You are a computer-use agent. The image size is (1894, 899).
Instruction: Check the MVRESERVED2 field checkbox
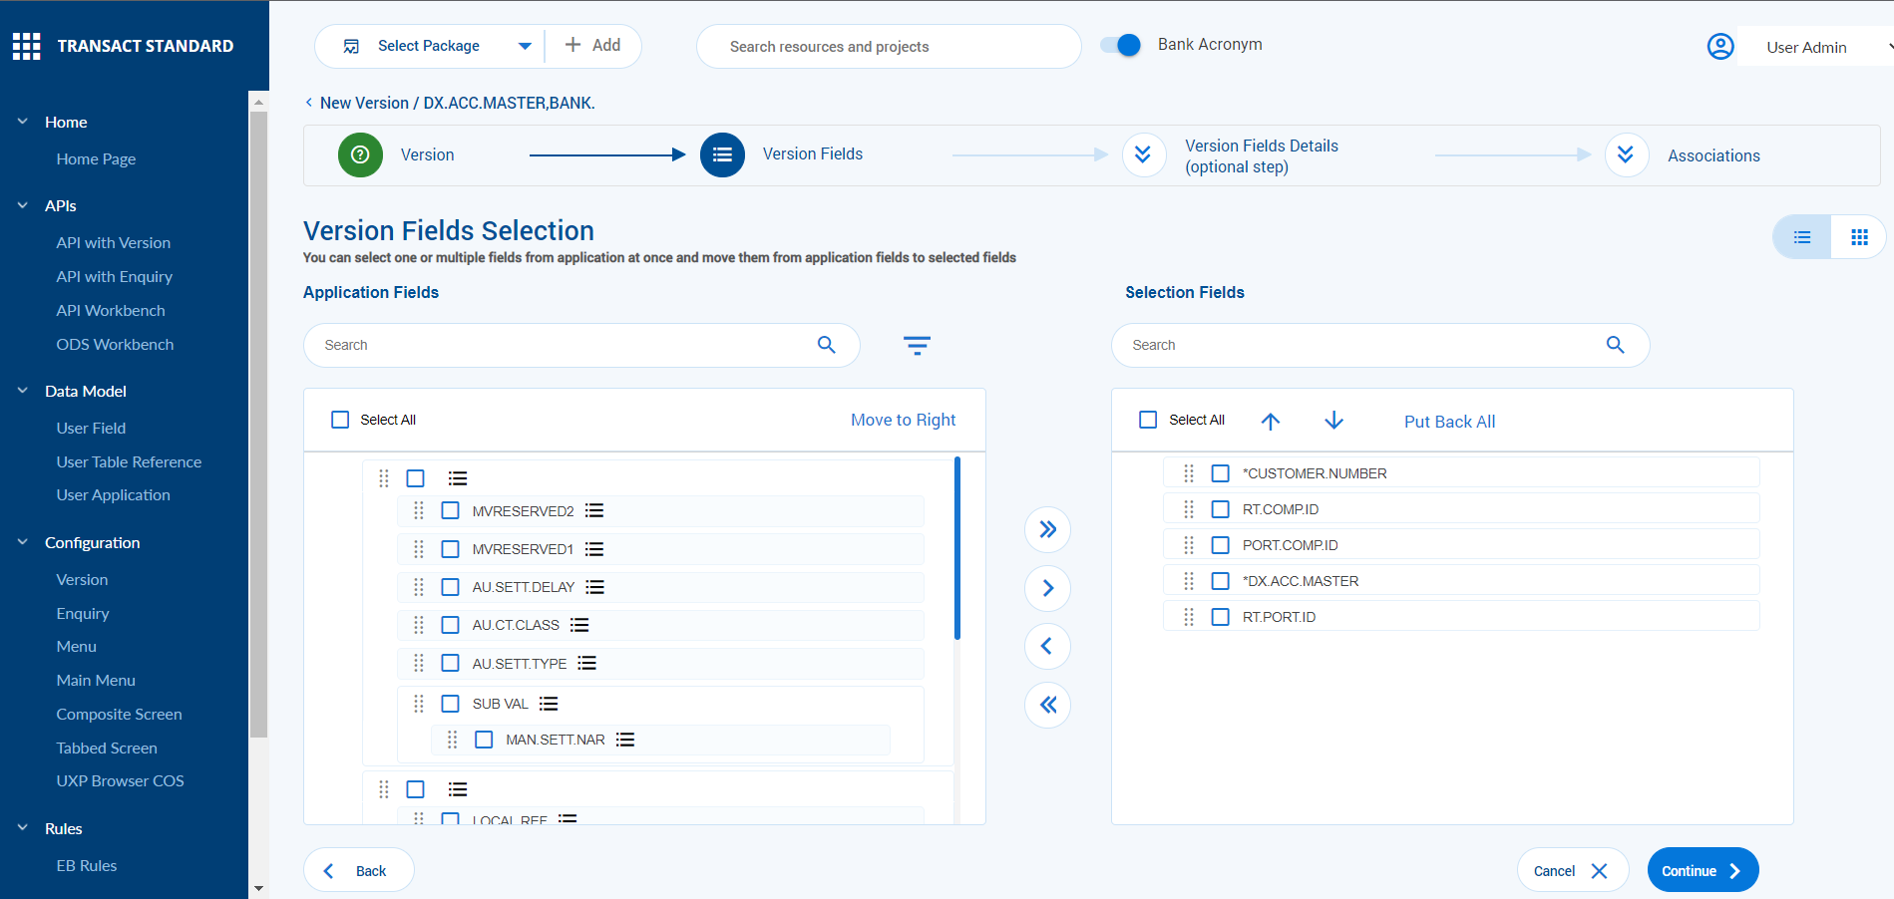pyautogui.click(x=451, y=511)
